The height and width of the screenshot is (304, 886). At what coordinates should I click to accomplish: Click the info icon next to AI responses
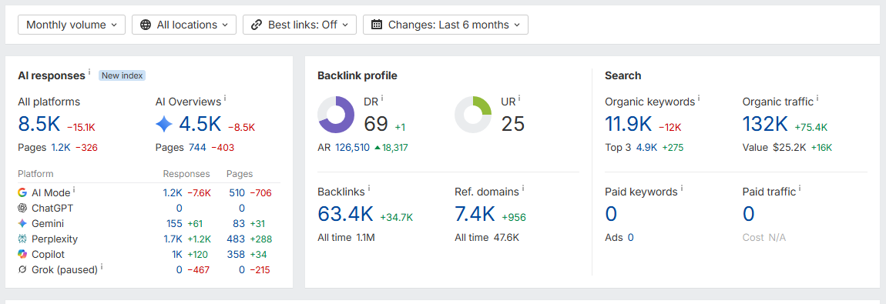click(89, 73)
